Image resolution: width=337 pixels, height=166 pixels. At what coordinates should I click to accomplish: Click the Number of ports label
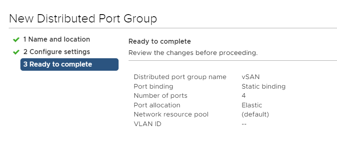click(160, 95)
